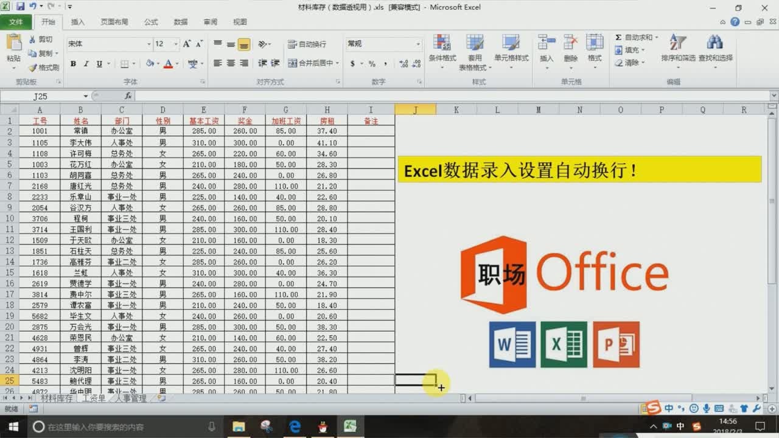
Task: Apply red Font Color A
Action: pos(168,63)
